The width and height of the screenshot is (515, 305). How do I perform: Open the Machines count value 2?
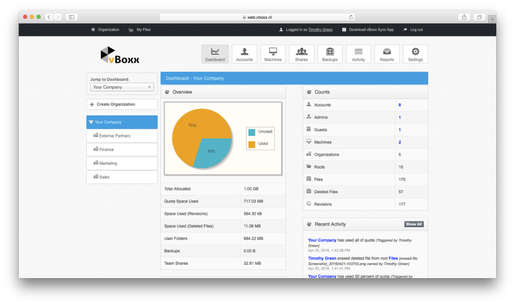(400, 142)
